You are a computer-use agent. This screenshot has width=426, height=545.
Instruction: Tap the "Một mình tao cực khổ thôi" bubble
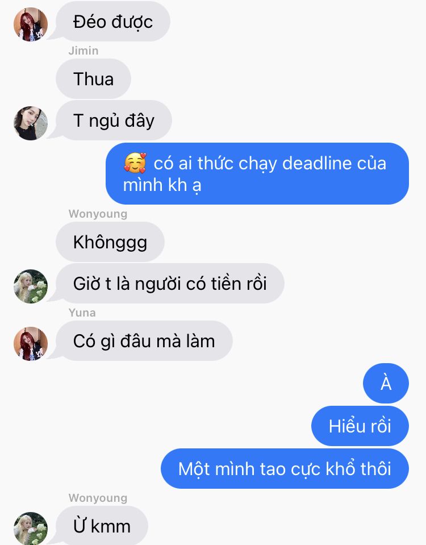point(285,468)
